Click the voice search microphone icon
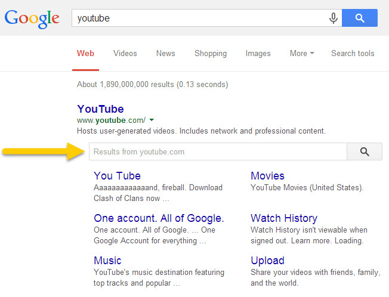Image resolution: width=389 pixels, height=297 pixels. 334,18
